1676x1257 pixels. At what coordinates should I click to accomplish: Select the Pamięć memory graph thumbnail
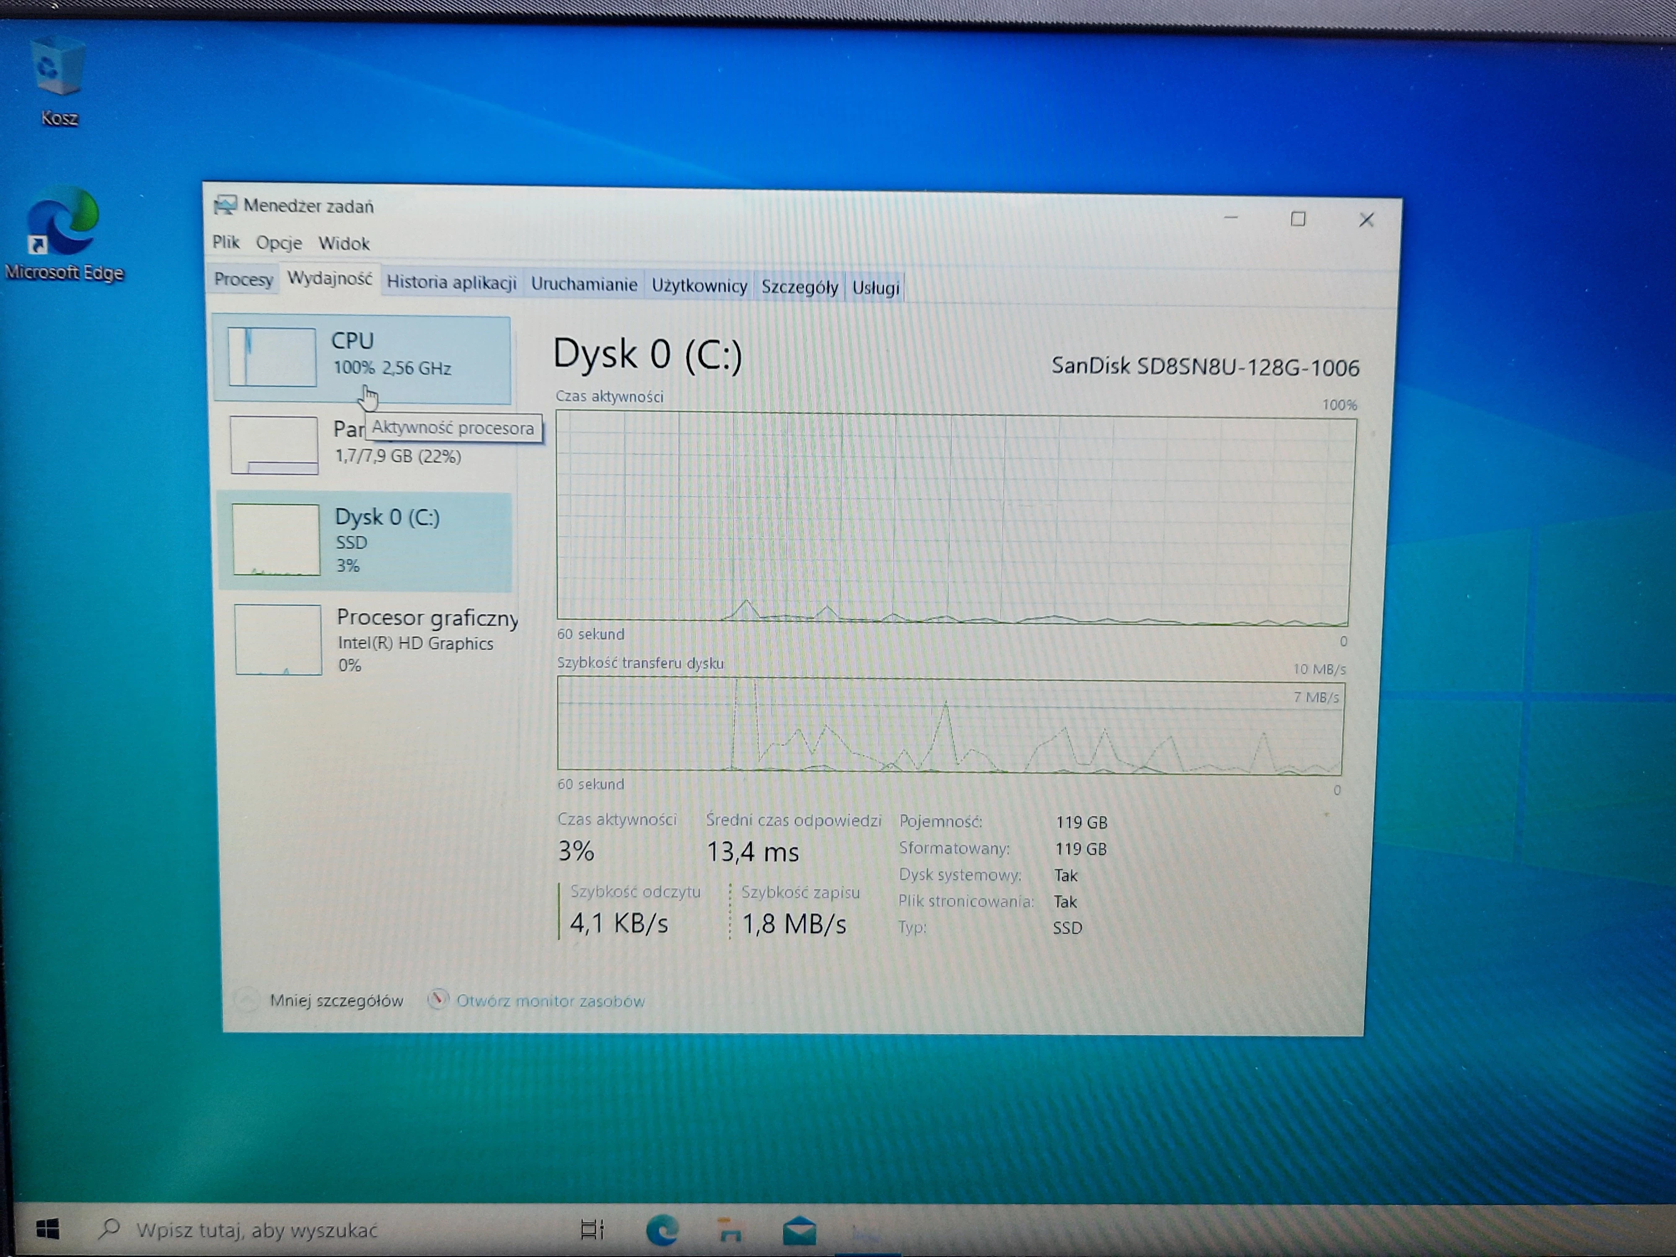pos(274,445)
